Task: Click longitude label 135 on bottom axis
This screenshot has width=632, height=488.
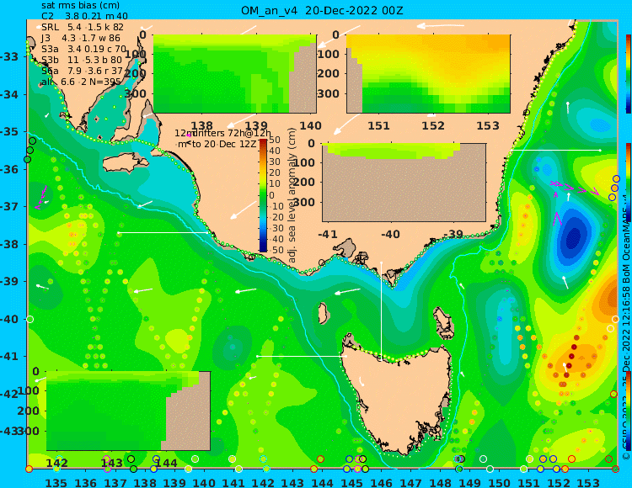Action: pos(56,482)
